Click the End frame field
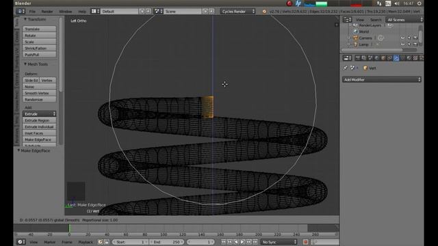This screenshot has width=438, height=246. tap(166, 242)
